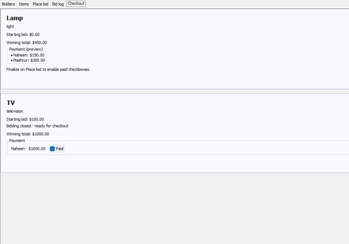Click the 'Payment (preview)' group label

[26, 49]
